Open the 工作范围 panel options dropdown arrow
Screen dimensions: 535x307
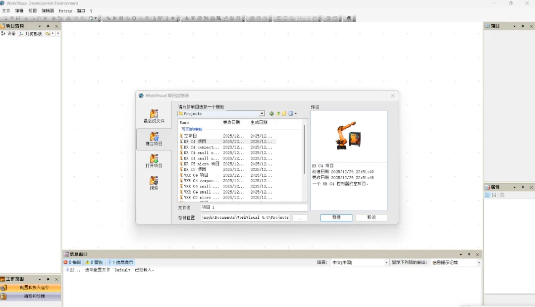pos(40,279)
